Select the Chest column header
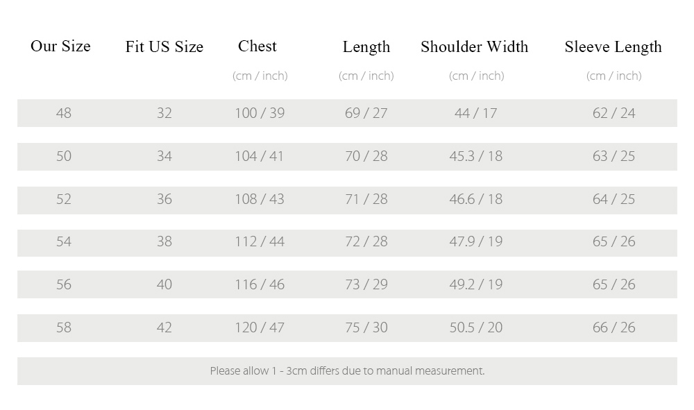 point(257,46)
